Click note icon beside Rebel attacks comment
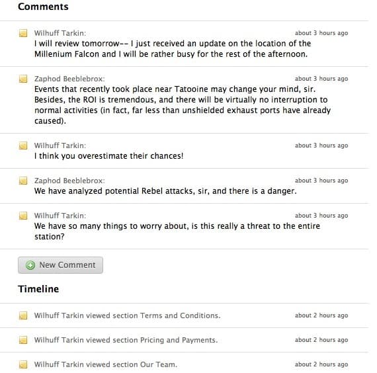The height and width of the screenshot is (373, 377). pos(23,181)
